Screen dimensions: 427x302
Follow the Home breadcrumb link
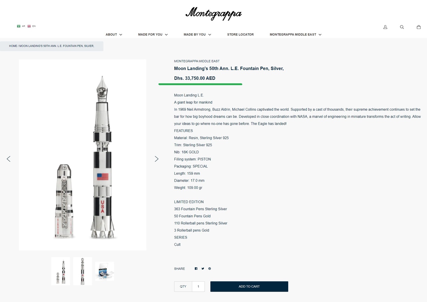(13, 46)
